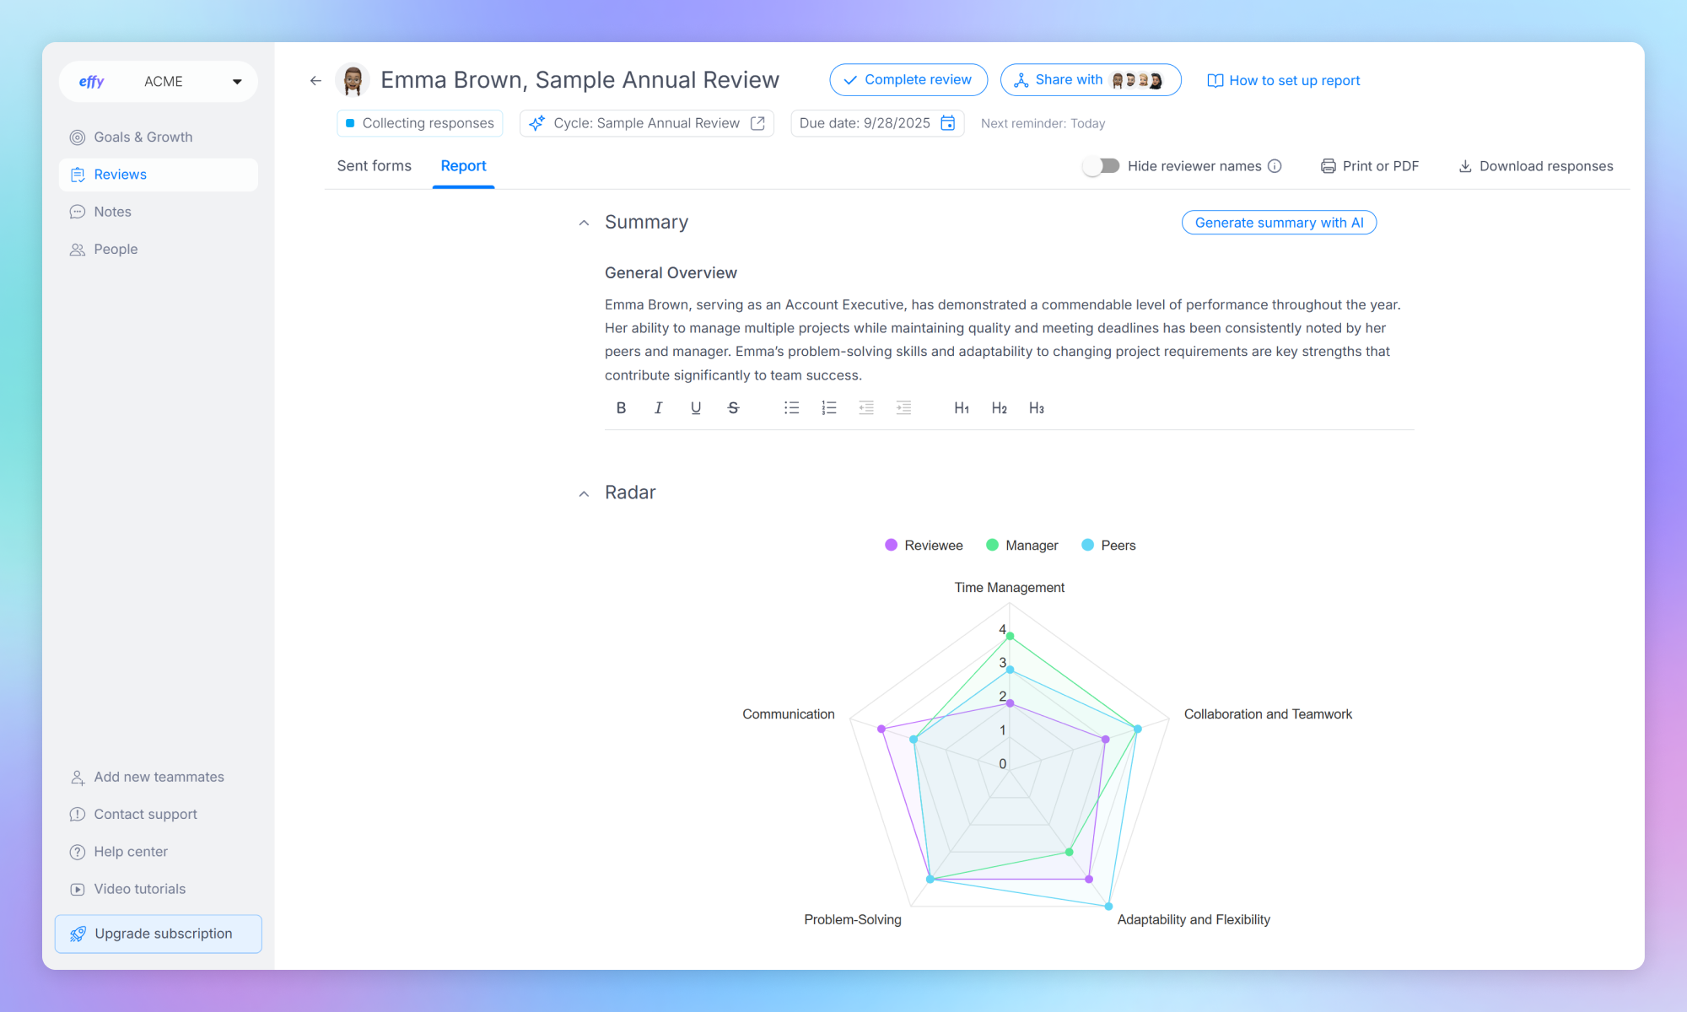Viewport: 1687px width, 1012px height.
Task: Open the How to set up report guide
Action: pos(1283,80)
